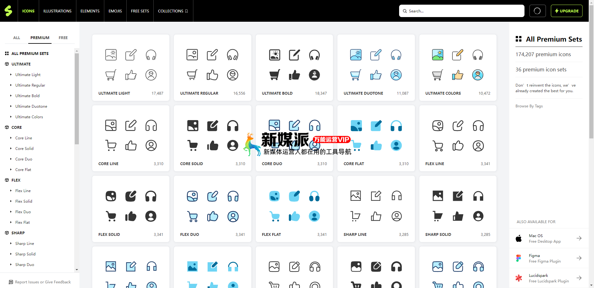Open Ultimate Duotone in sidebar tree

tap(31, 106)
